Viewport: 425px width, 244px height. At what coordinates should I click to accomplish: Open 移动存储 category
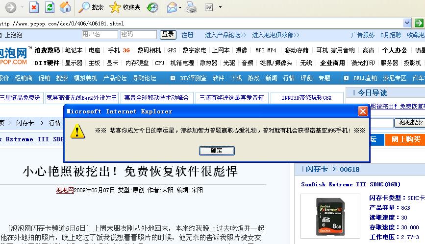(x=297, y=50)
